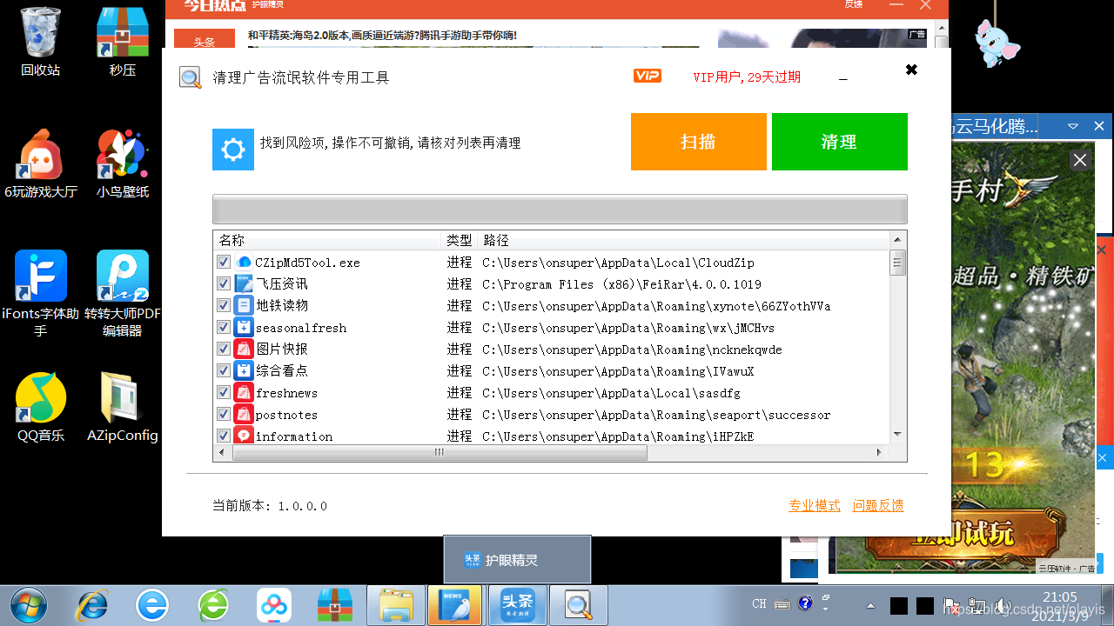The image size is (1114, 626).
Task: Uncheck the information checkbox
Action: 223,436
